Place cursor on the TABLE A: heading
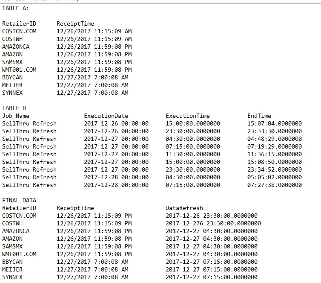This screenshot has width=321, height=283. [x=16, y=9]
